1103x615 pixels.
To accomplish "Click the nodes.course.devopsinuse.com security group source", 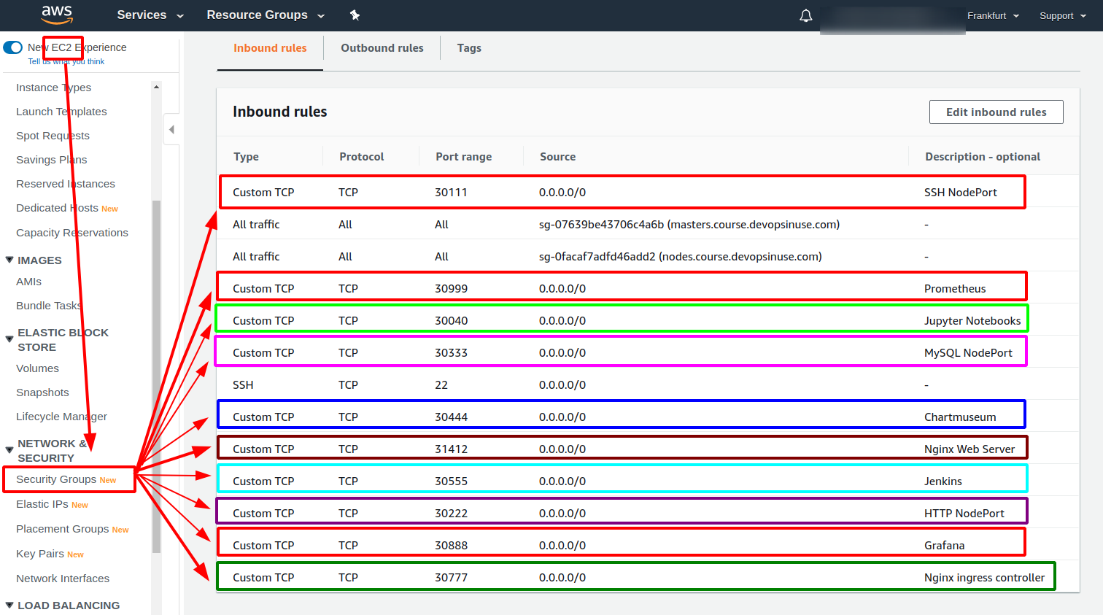I will 681,257.
